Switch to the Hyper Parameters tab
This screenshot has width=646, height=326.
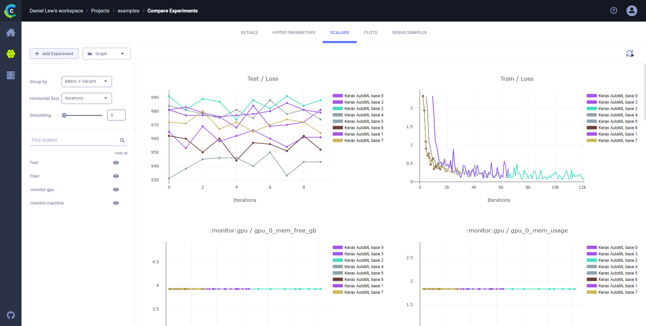[x=294, y=33]
